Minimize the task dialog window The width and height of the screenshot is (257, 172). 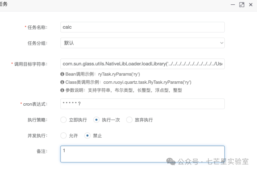233,5
